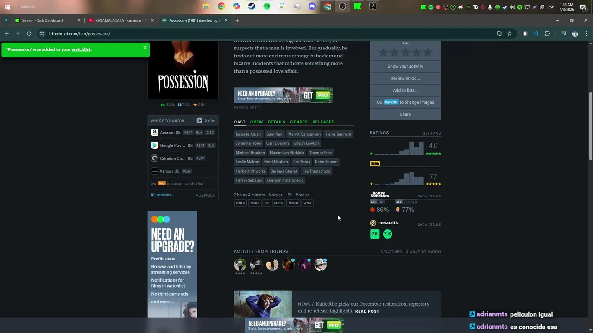Open the Chrome profile avatar
Screen dimensions: 593x333
pos(575,34)
